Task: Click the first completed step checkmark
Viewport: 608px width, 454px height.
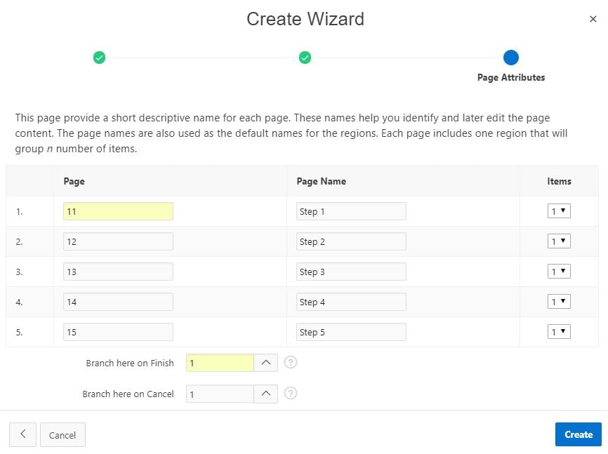Action: (99, 58)
